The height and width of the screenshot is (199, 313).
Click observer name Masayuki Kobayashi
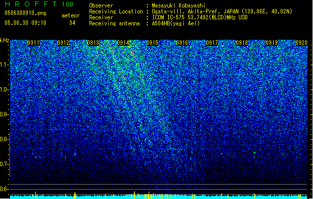(179, 5)
